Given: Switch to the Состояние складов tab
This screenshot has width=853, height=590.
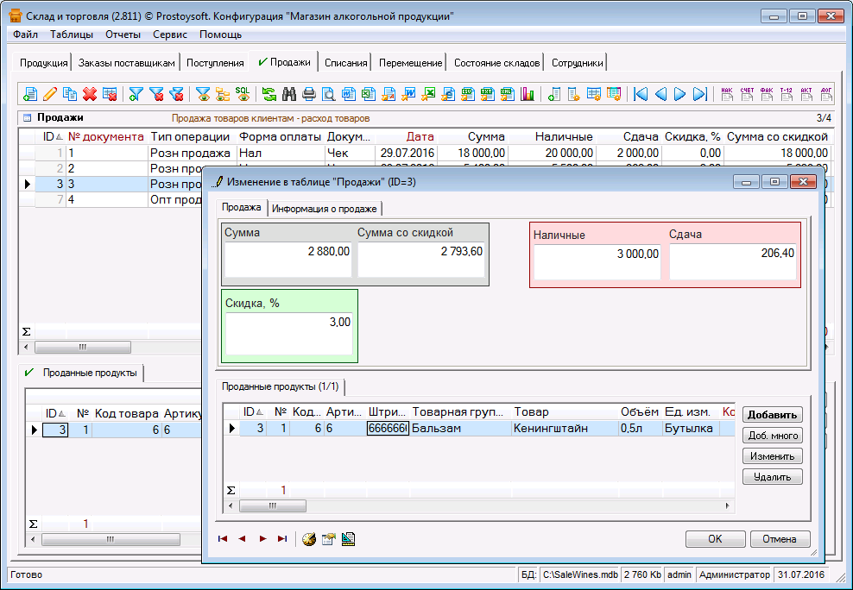Looking at the screenshot, I should pyautogui.click(x=497, y=63).
